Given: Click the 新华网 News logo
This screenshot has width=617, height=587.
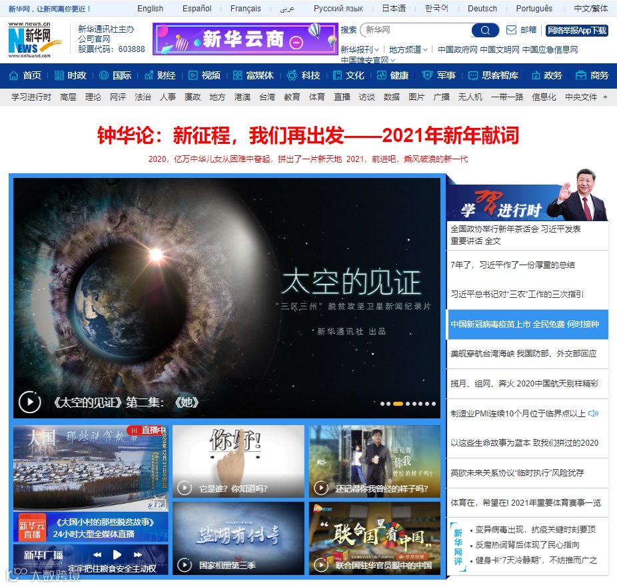Looking at the screenshot, I should (35, 40).
